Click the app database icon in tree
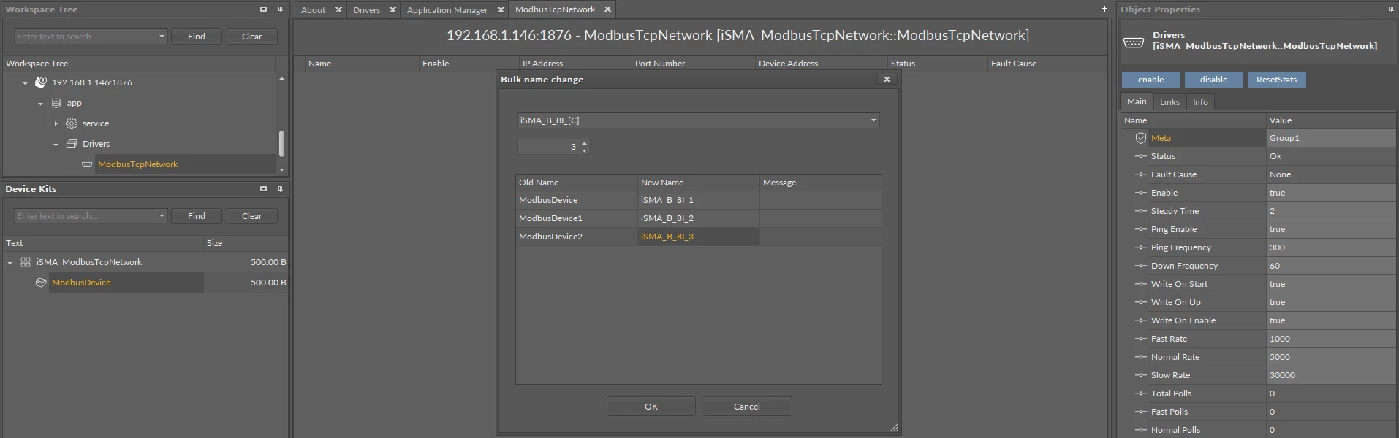 click(x=56, y=103)
